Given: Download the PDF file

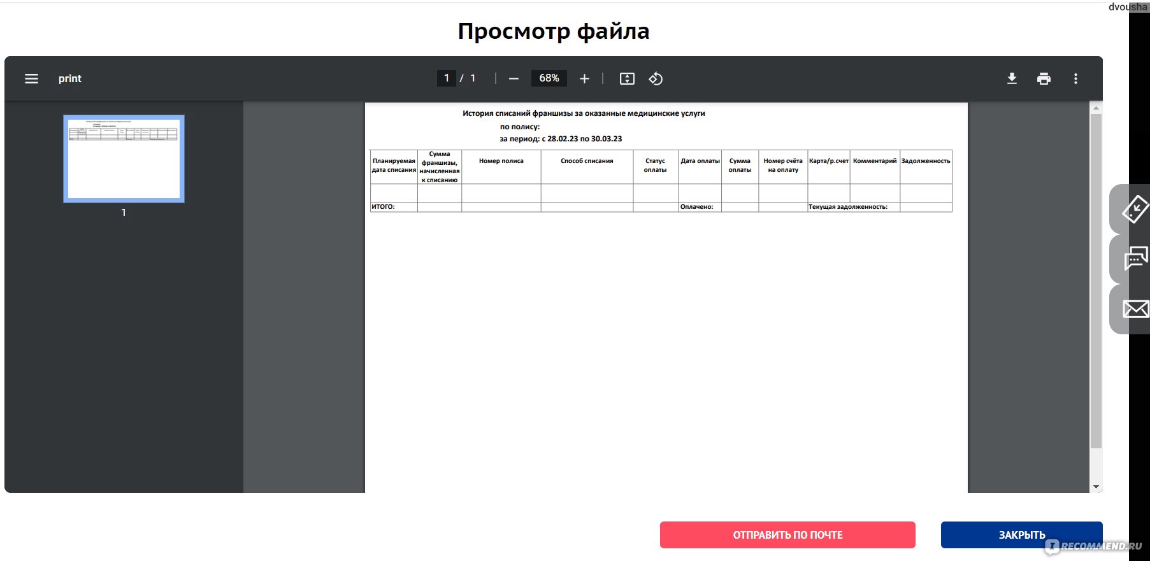Looking at the screenshot, I should coord(1012,78).
